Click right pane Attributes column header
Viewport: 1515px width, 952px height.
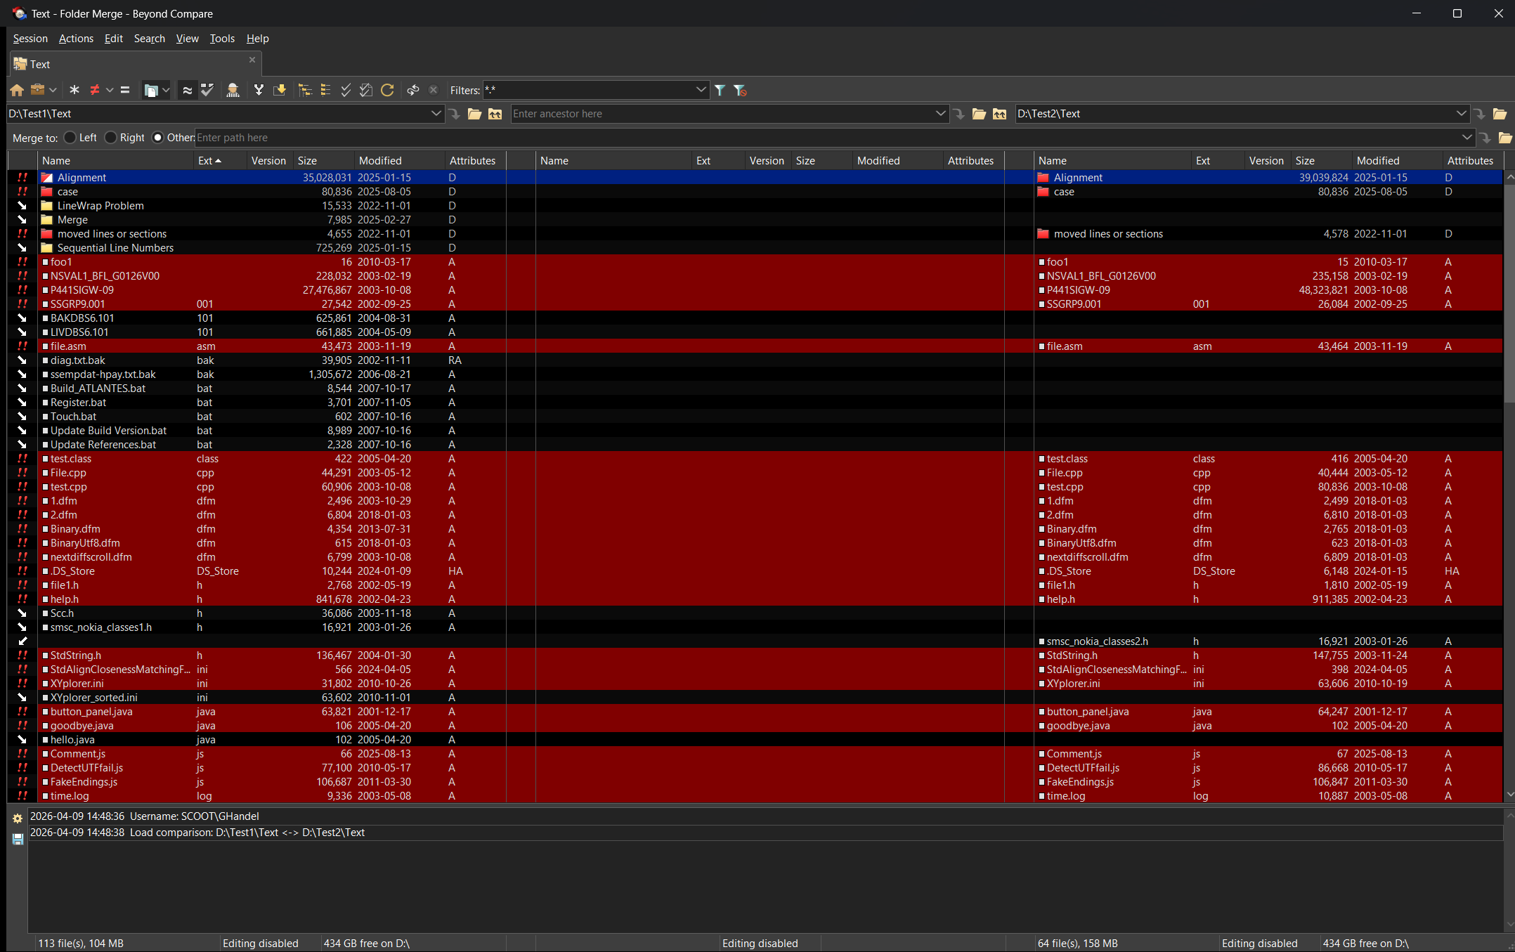coord(1472,161)
